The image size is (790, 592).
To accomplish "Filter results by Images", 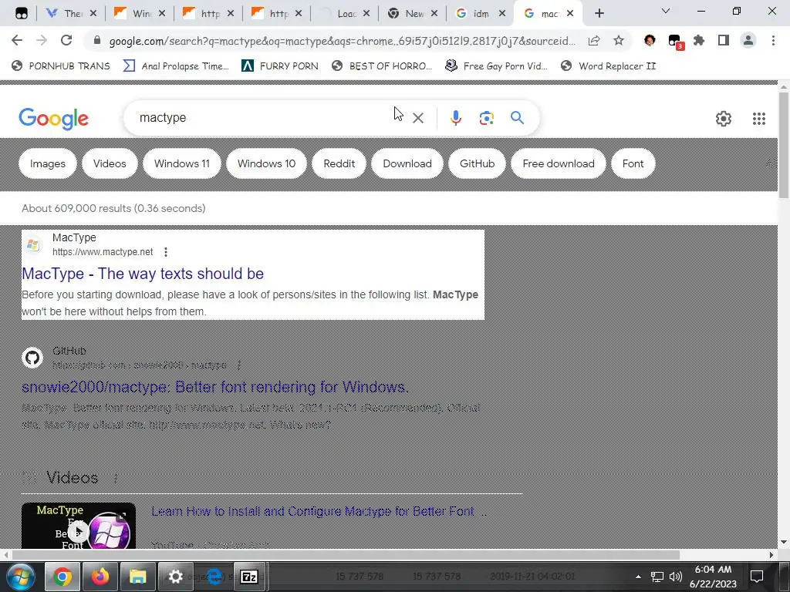I will coord(47,163).
